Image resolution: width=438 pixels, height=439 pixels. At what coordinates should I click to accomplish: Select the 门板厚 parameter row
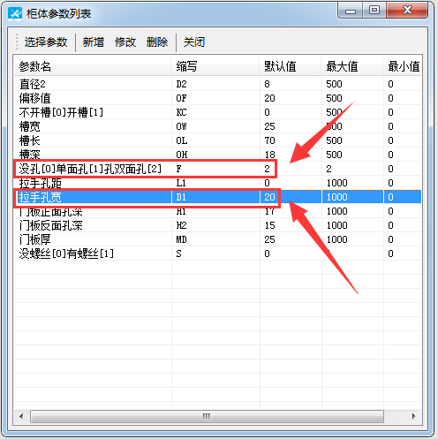pyautogui.click(x=218, y=239)
